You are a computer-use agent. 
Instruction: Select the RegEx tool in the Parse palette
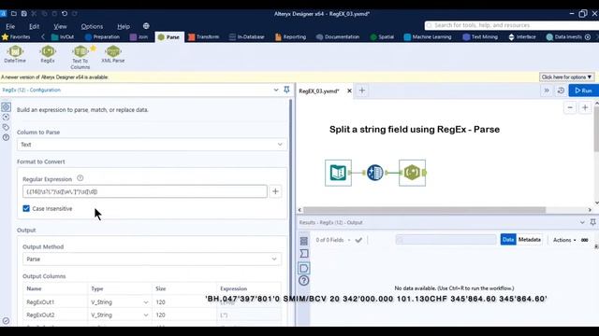coord(48,54)
